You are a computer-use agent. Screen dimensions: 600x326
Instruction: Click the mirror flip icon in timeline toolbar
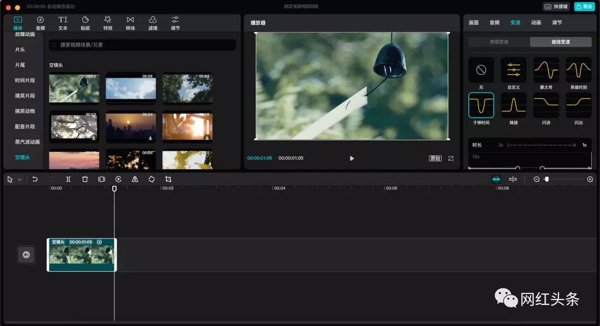(x=135, y=179)
